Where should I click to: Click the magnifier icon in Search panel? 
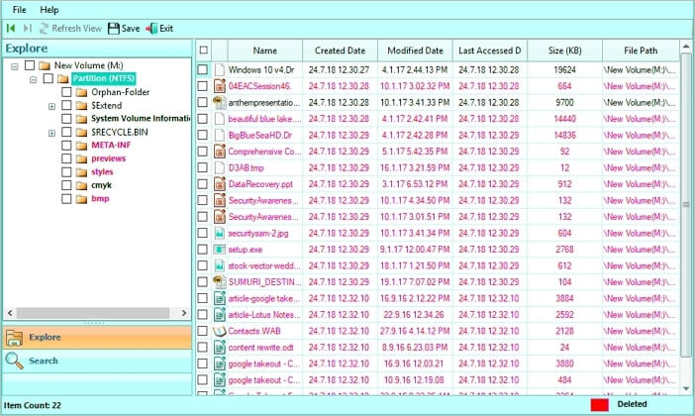point(15,361)
